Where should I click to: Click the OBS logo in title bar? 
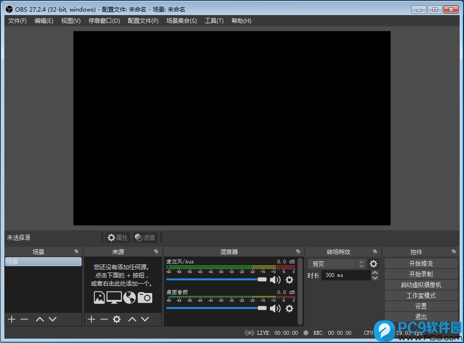pos(9,9)
